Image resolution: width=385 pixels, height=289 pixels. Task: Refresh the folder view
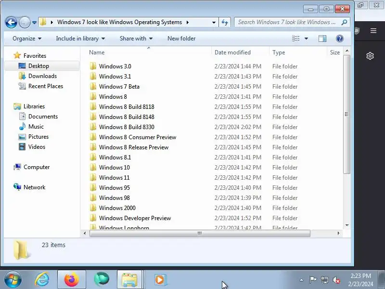pyautogui.click(x=224, y=22)
